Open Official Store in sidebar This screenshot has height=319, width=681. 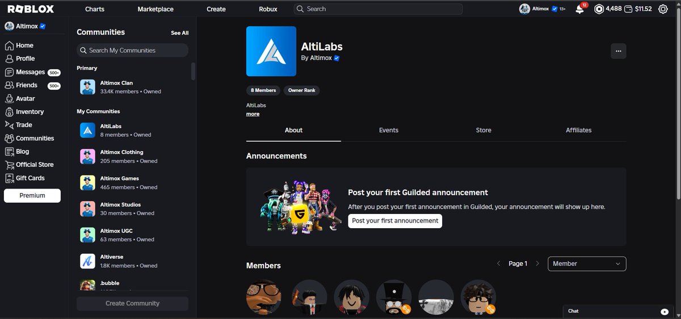[30, 165]
